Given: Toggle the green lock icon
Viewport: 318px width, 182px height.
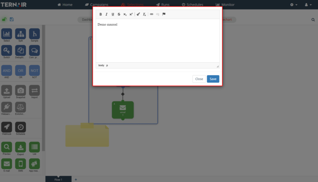Looking at the screenshot, I should click(4, 19).
